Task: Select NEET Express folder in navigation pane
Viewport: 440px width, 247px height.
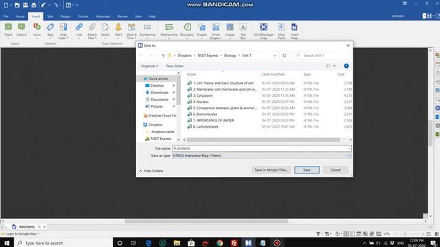Action: (x=161, y=139)
